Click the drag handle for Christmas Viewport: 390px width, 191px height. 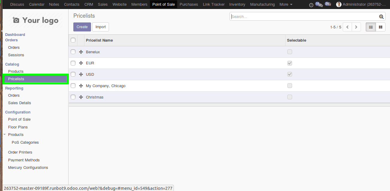pyautogui.click(x=81, y=97)
